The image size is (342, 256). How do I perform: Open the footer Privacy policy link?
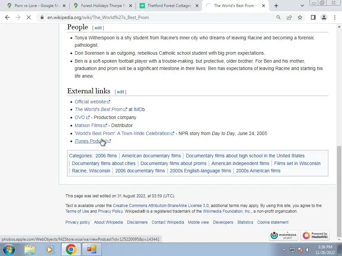(77, 222)
